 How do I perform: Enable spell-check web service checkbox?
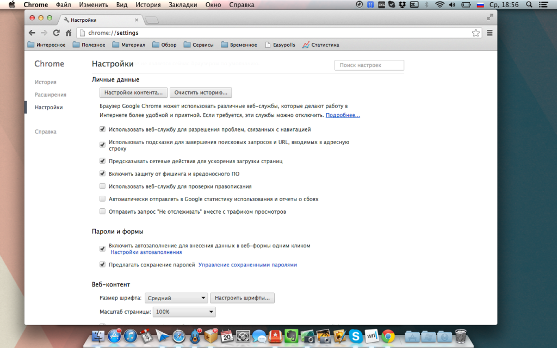102,186
